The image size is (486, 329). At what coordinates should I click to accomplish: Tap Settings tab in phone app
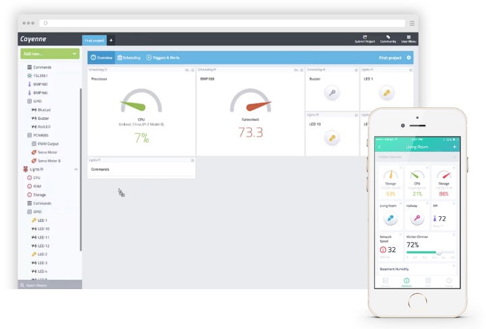click(449, 282)
